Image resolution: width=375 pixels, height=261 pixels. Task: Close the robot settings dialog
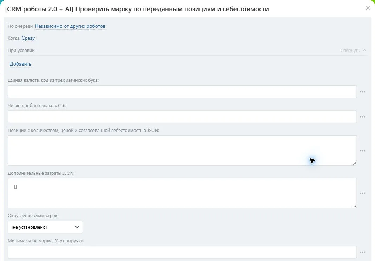[x=368, y=8]
